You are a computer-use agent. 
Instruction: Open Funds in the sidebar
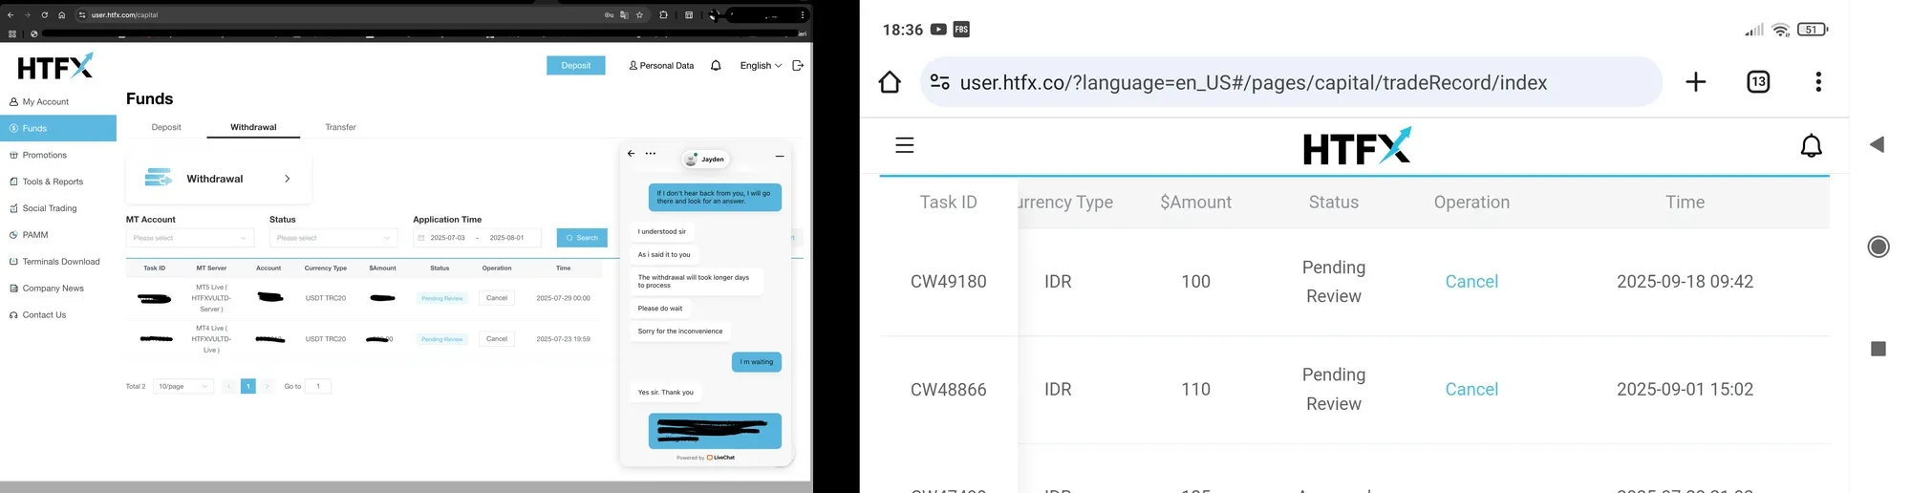[58, 128]
